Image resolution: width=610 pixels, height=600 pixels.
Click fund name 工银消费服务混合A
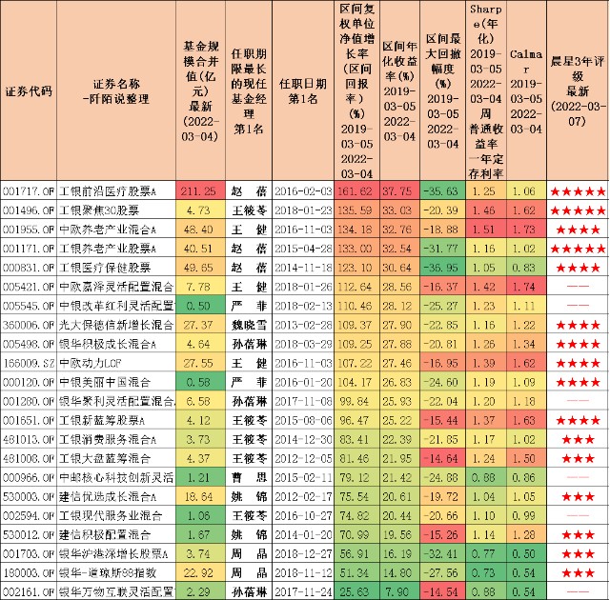(116, 439)
